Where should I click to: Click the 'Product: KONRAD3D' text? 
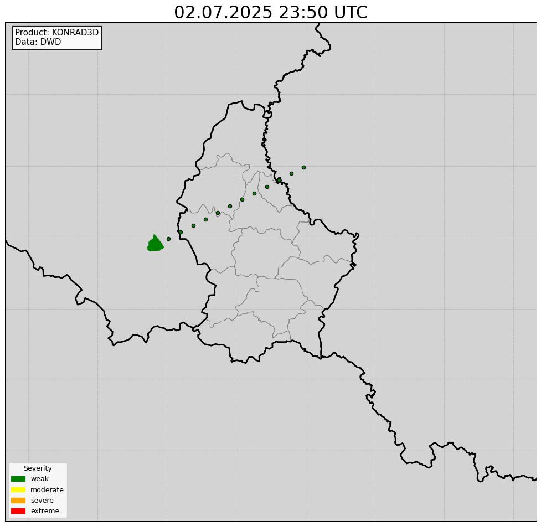point(57,33)
